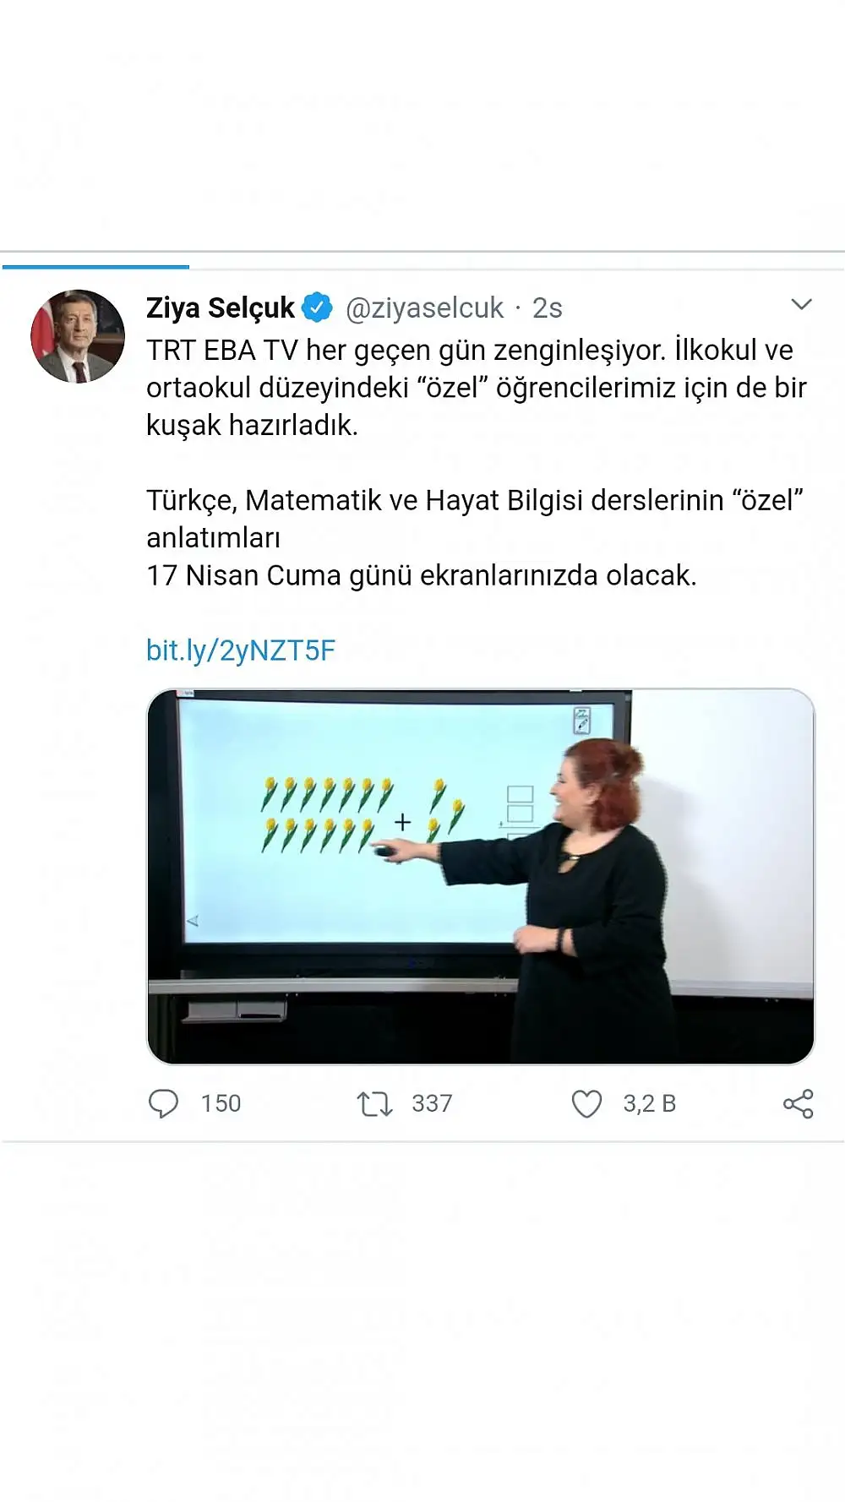Viewport: 845px width, 1502px height.
Task: Click the left arrow icon on the smartboard
Action: coord(193,921)
